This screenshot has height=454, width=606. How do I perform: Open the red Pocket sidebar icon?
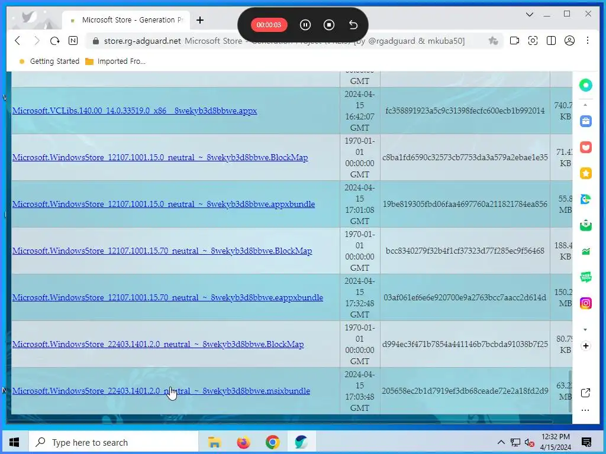coord(585,147)
